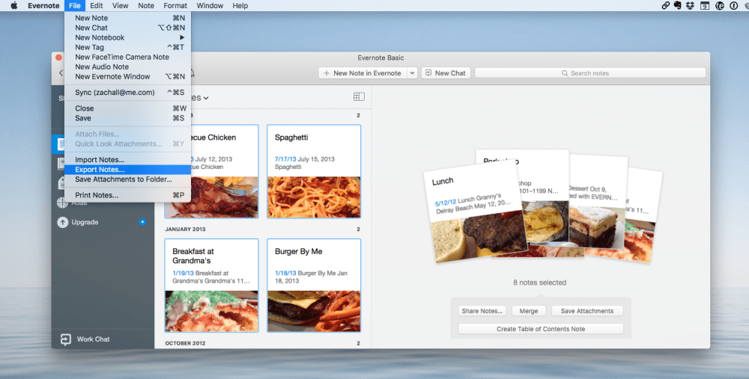The height and width of the screenshot is (379, 749).
Task: Click Create Table of Contents Note
Action: click(540, 329)
